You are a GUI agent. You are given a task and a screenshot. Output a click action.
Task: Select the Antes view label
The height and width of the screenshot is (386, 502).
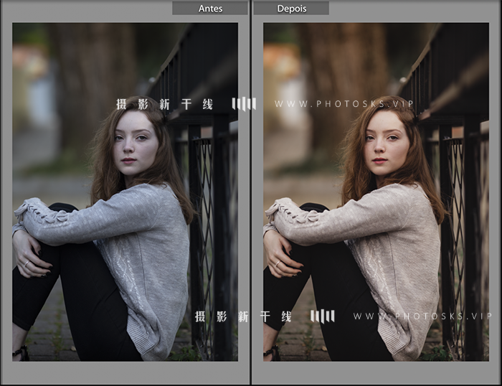coord(210,9)
